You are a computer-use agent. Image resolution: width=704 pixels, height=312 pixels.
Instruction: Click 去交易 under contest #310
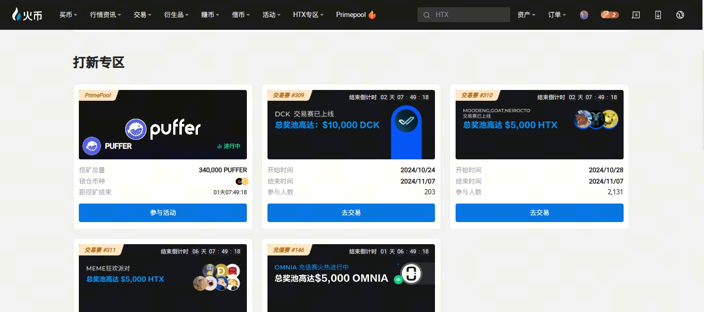point(539,213)
